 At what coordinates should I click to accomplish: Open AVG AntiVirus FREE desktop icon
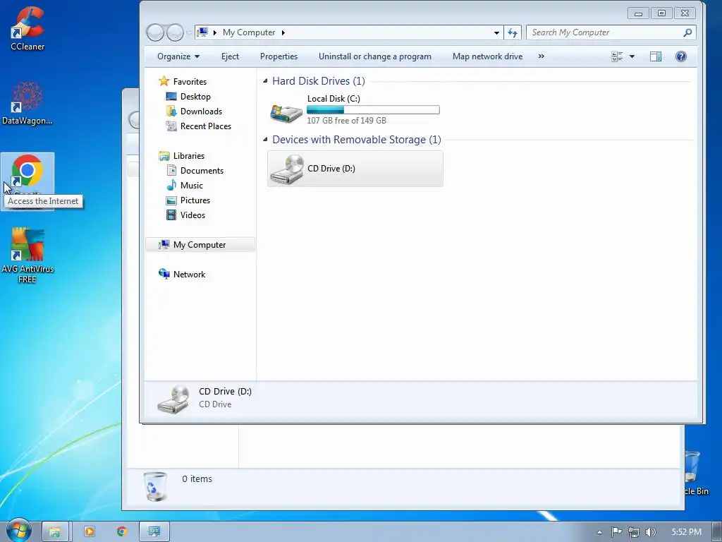27,255
